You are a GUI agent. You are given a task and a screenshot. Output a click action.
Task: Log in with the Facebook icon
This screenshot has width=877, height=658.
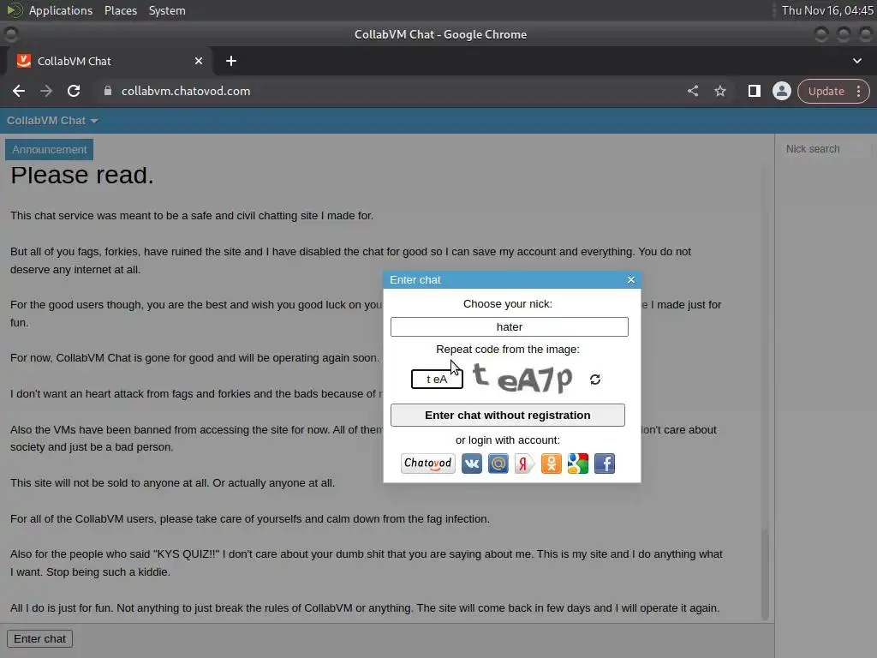(x=605, y=464)
